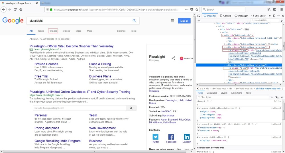Show more DevTools tabs via chevron

270,16
